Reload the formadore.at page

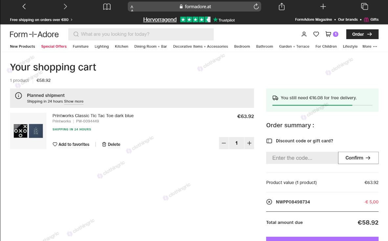(256, 7)
